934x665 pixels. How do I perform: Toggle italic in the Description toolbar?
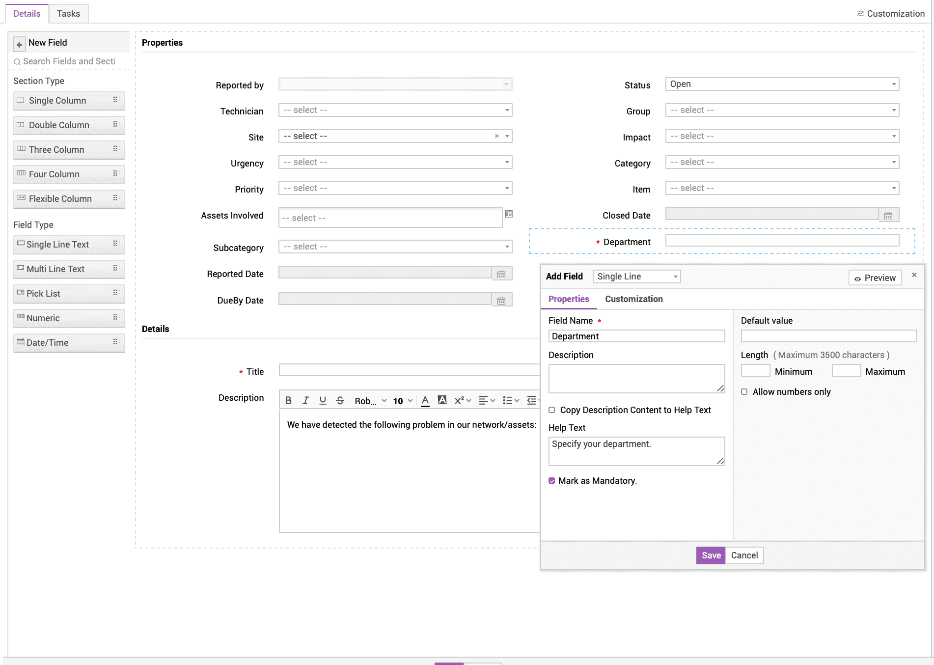(305, 401)
